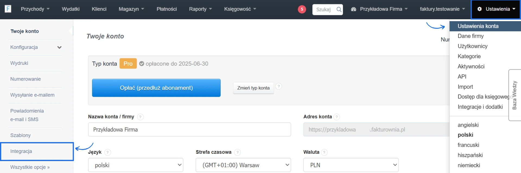Click the checkmark icon before opłacone do
Screen dimensions: 521x173
142,64
